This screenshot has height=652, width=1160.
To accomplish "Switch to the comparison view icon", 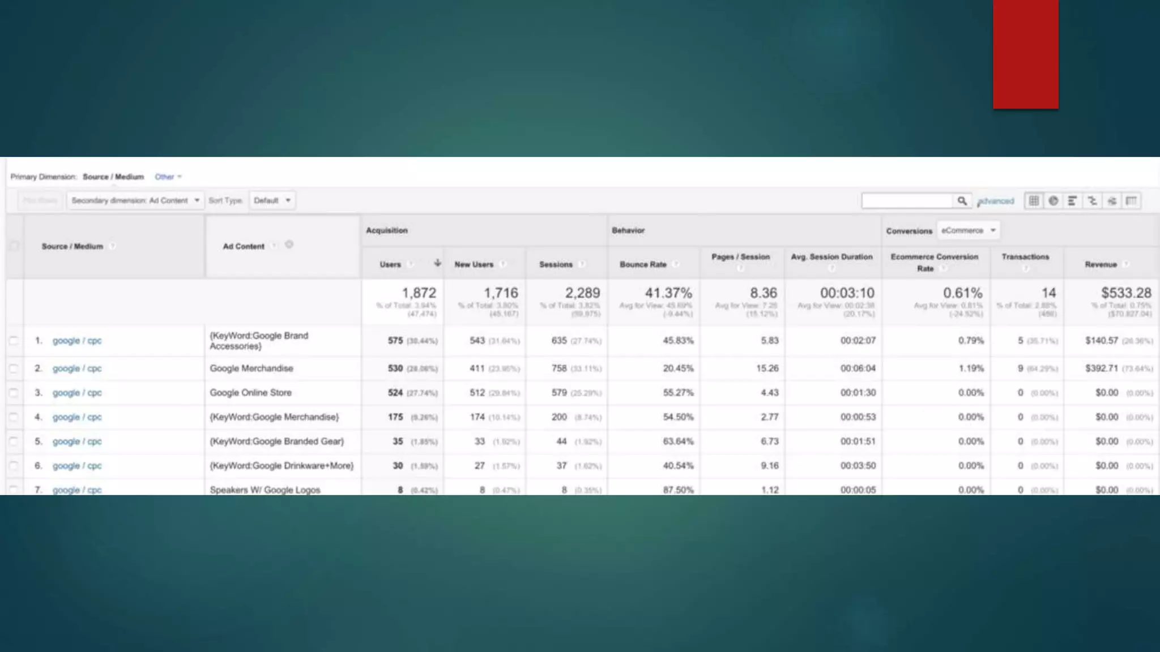I will (x=1092, y=201).
